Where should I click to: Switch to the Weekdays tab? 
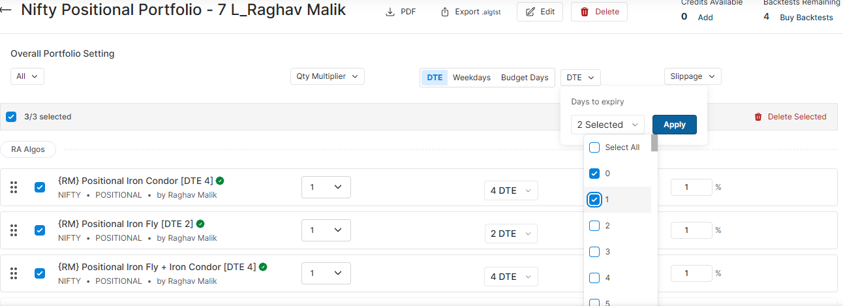click(471, 78)
